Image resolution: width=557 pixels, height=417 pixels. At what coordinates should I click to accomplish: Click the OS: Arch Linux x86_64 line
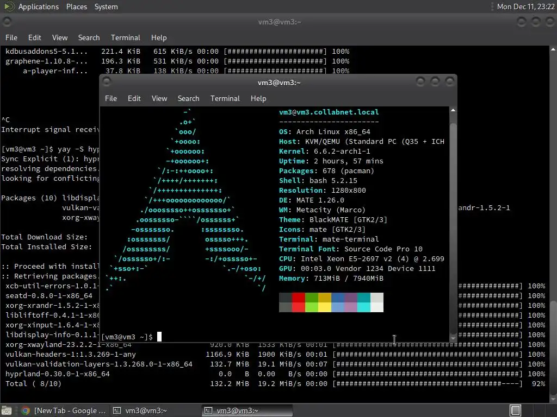point(325,131)
